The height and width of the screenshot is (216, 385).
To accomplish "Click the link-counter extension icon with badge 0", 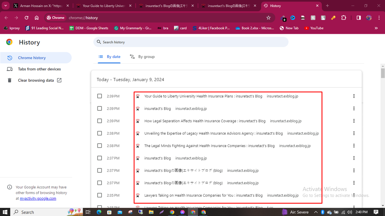I will click(283, 18).
